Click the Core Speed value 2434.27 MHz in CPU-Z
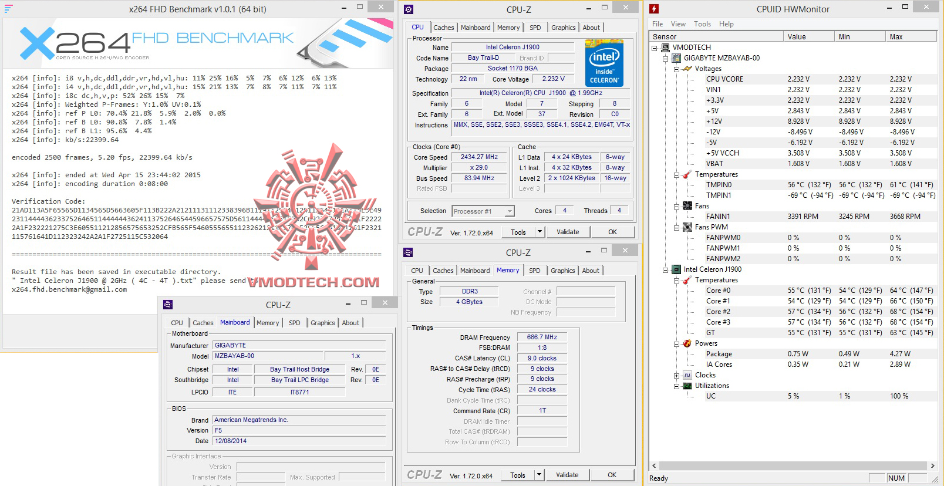 pos(479,157)
